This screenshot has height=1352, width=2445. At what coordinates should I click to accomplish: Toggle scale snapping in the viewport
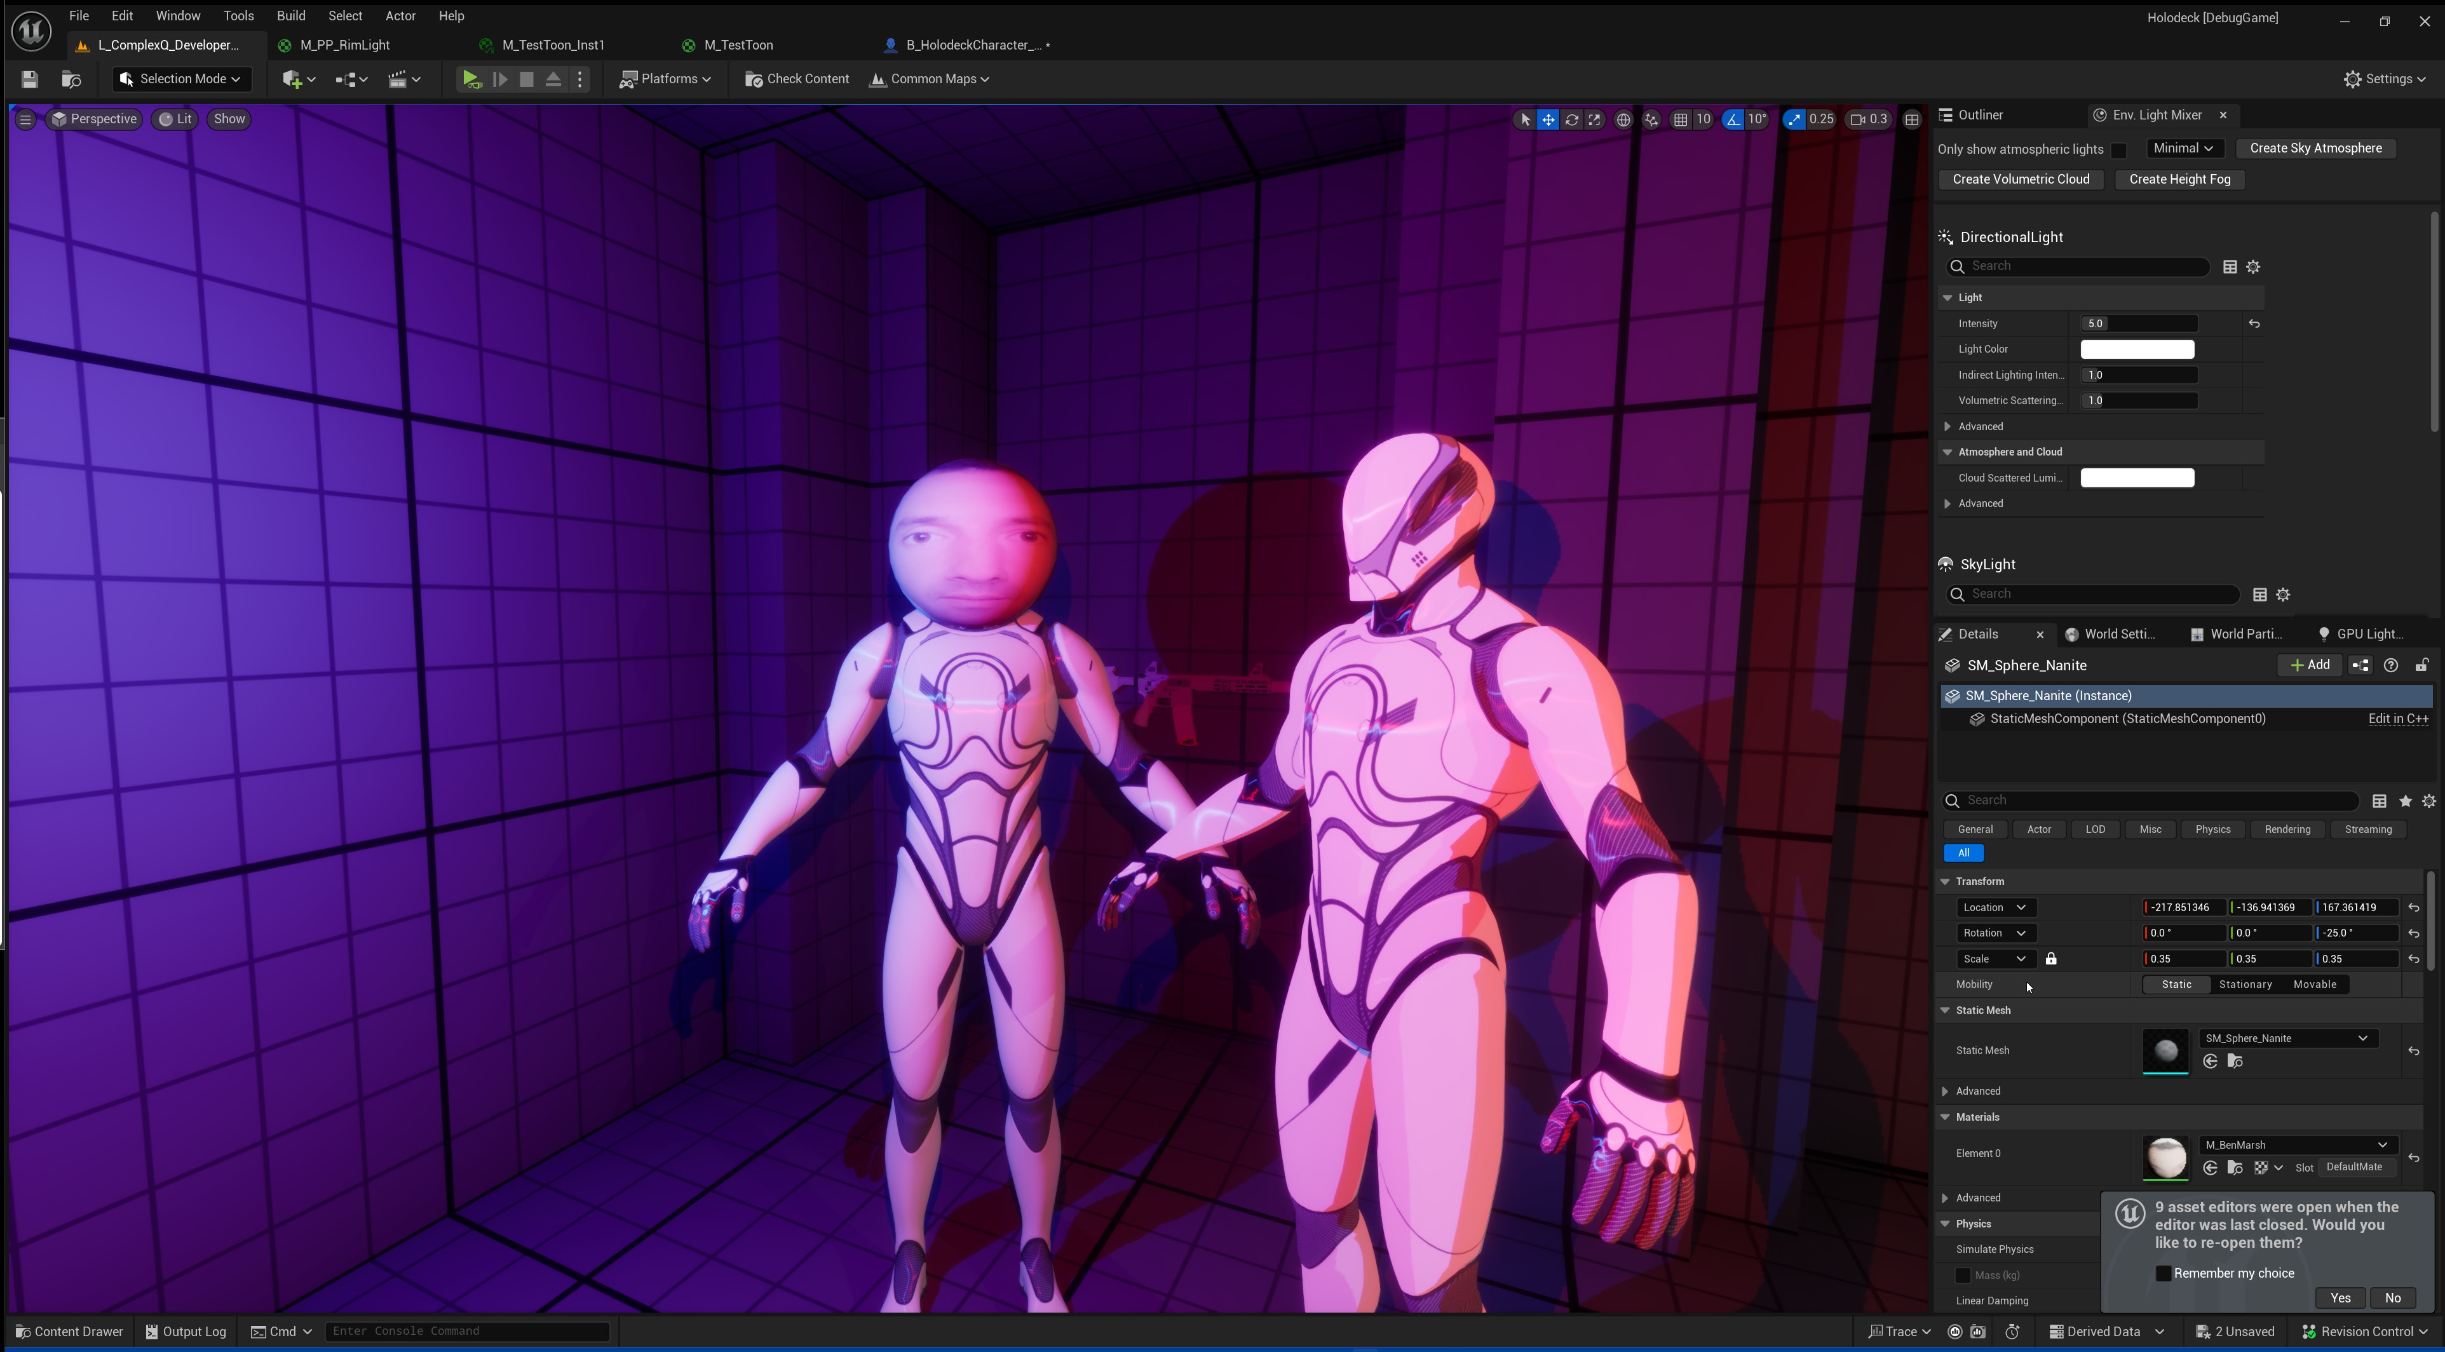(x=1794, y=119)
